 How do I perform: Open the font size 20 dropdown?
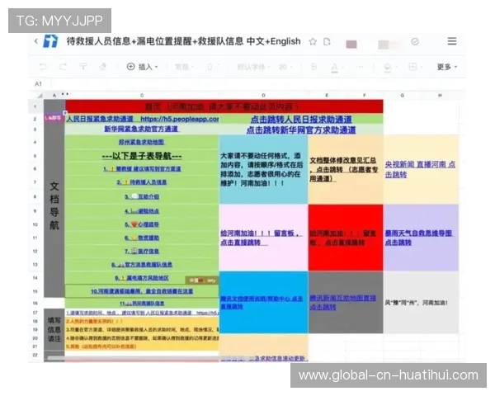[285, 67]
